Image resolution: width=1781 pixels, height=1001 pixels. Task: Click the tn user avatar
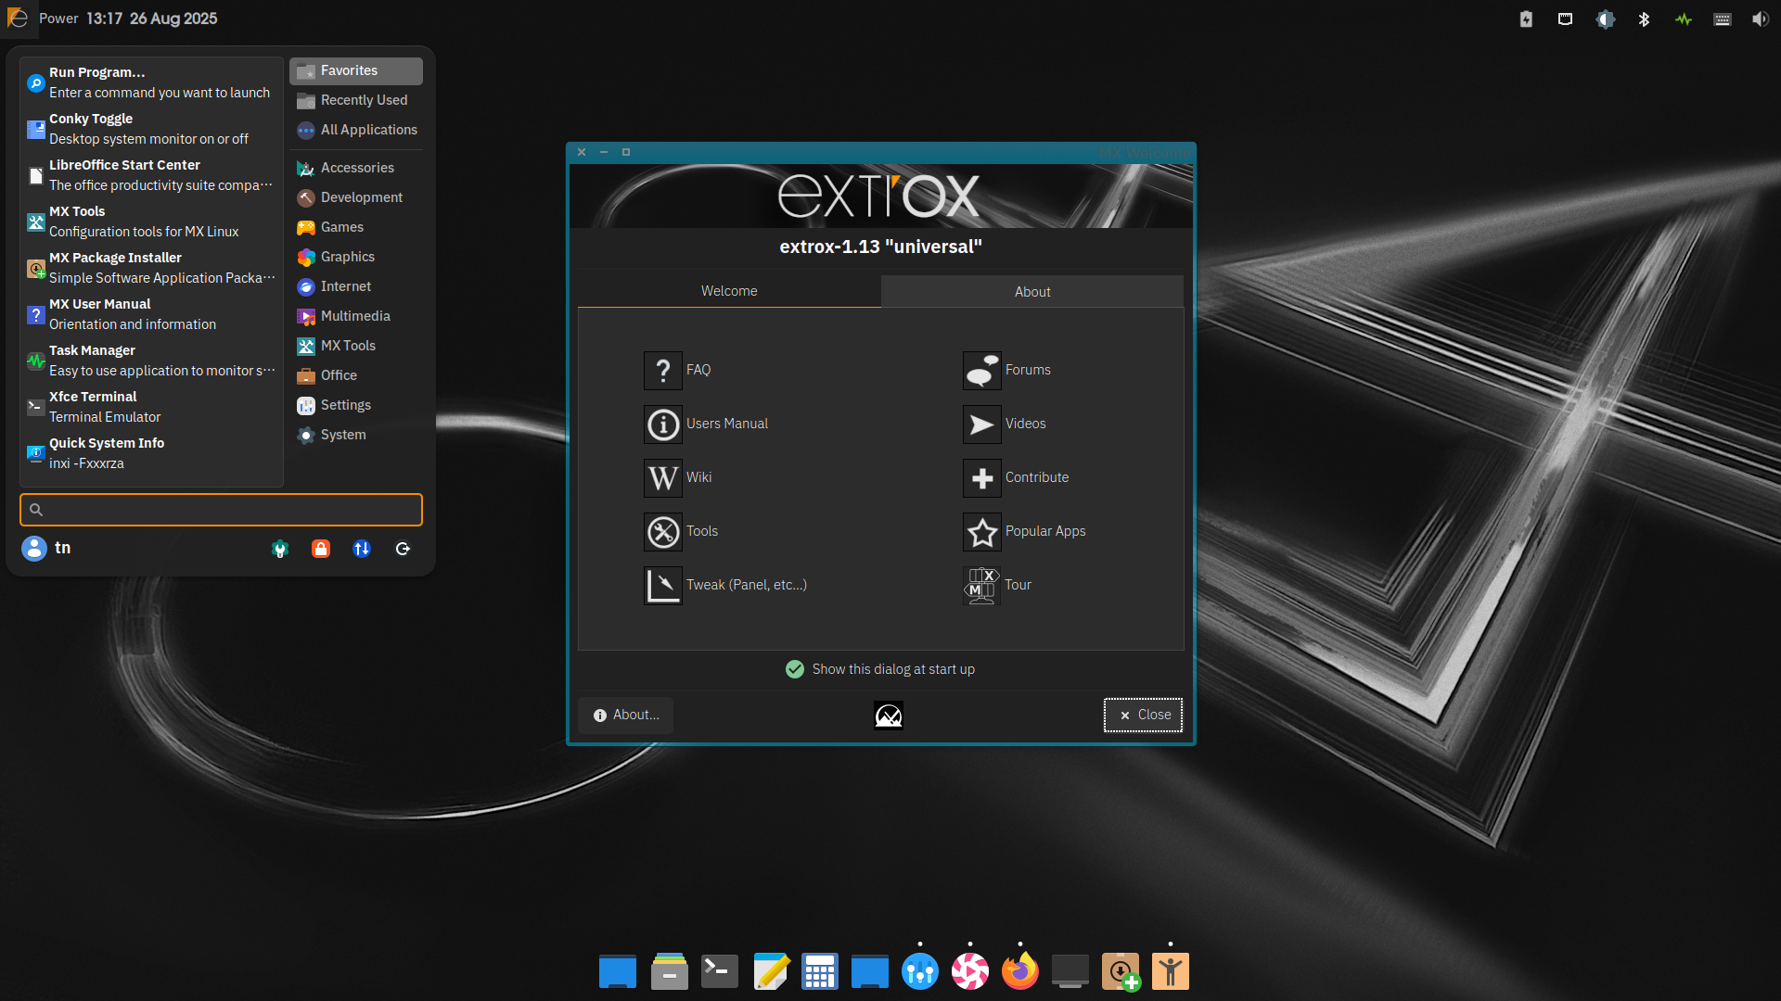click(34, 549)
